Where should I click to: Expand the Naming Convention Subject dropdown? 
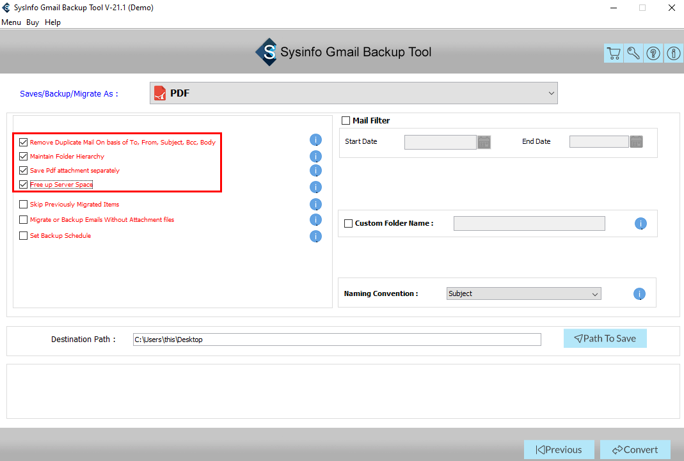(524, 293)
